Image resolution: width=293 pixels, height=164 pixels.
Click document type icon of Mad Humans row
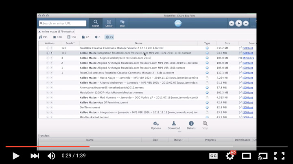coord(207,97)
